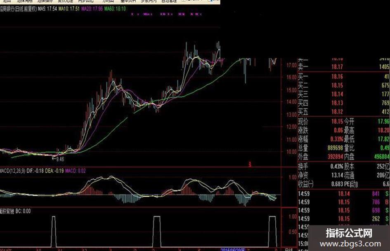Select the 卖一 ask row at 18.17

[x=344, y=67]
